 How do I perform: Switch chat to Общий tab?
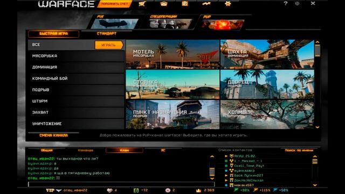(x=47, y=150)
